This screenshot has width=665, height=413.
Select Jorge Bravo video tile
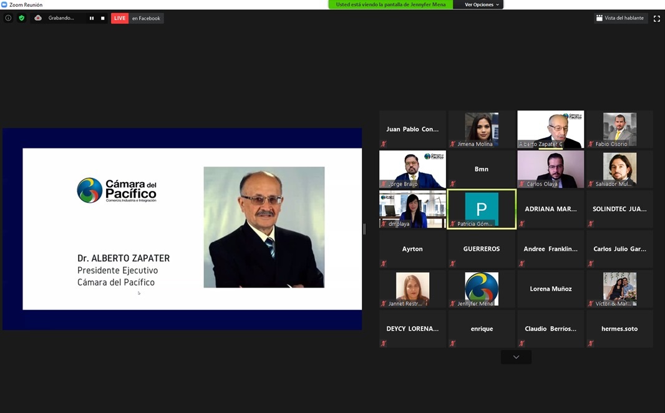(412, 169)
